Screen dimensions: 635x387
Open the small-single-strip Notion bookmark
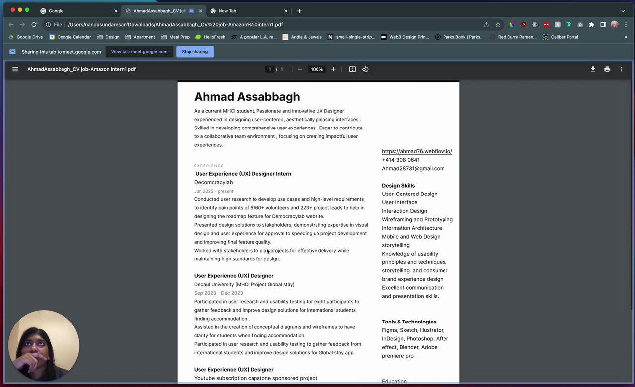pyautogui.click(x=352, y=37)
